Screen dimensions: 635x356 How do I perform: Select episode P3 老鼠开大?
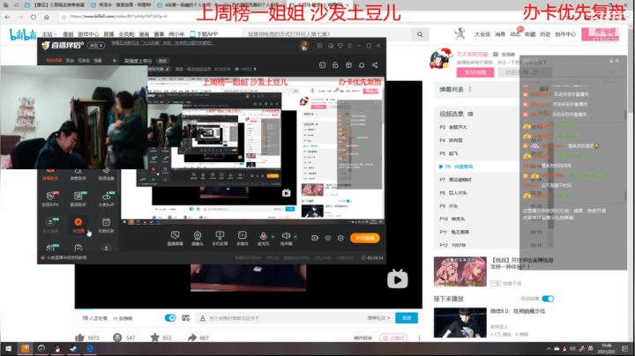[476, 127]
